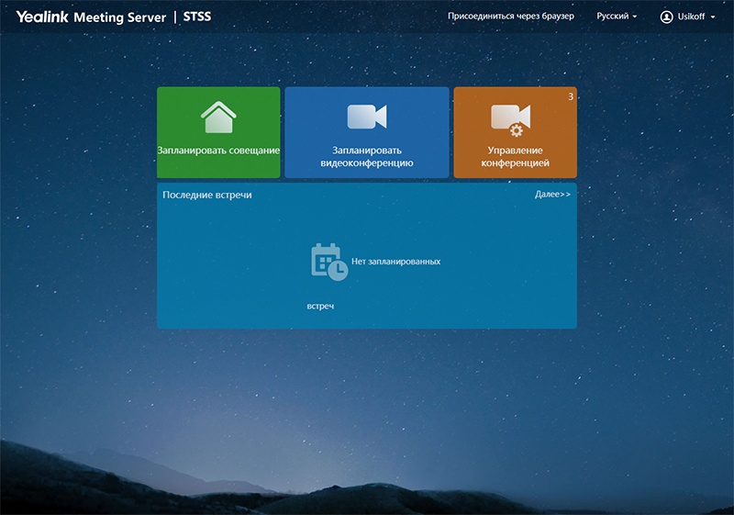The width and height of the screenshot is (734, 515).
Task: Select Запланировать видеоконференцию label
Action: click(x=367, y=156)
